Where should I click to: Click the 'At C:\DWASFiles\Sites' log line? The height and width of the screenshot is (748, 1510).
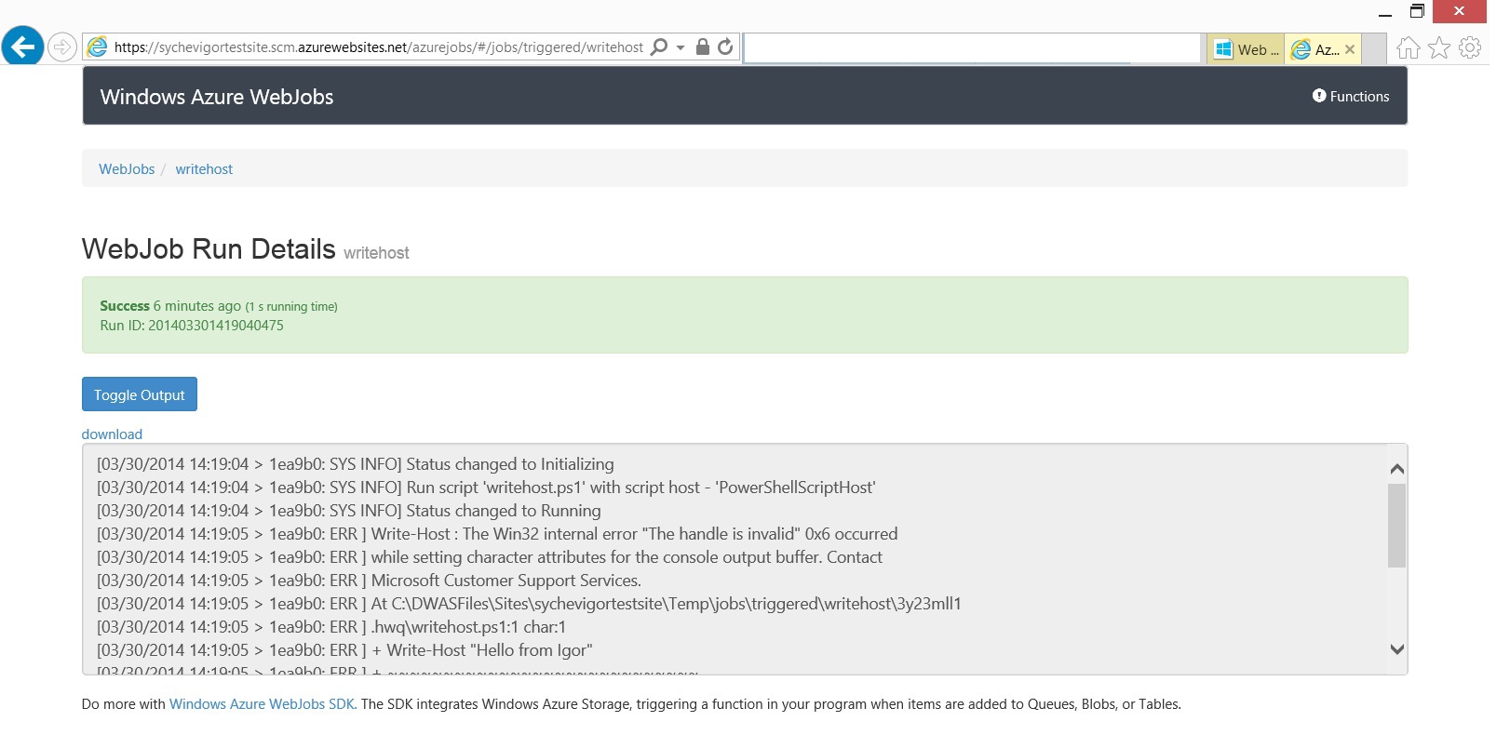point(529,604)
